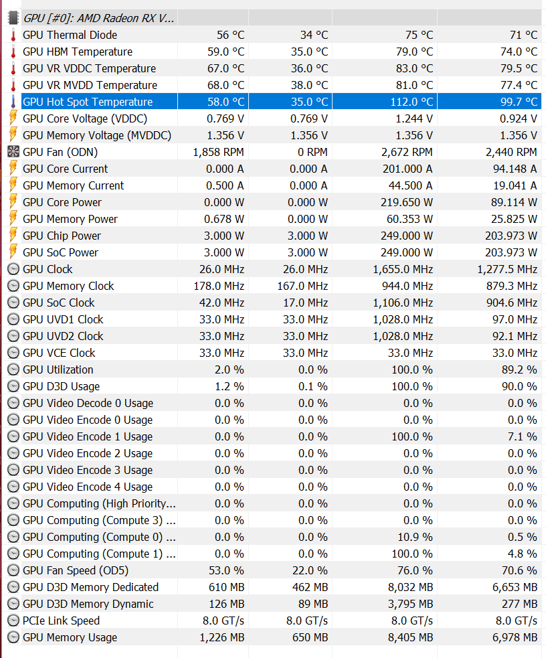546x658 pixels.
Task: Click the 201.000 A maximum core current value
Action: pyautogui.click(x=407, y=169)
